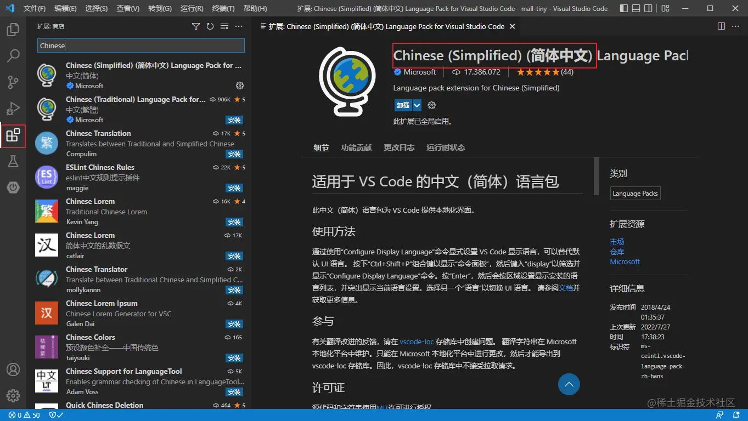Image resolution: width=748 pixels, height=421 pixels.
Task: Install the Chinese Colors extension
Action: 234,358
